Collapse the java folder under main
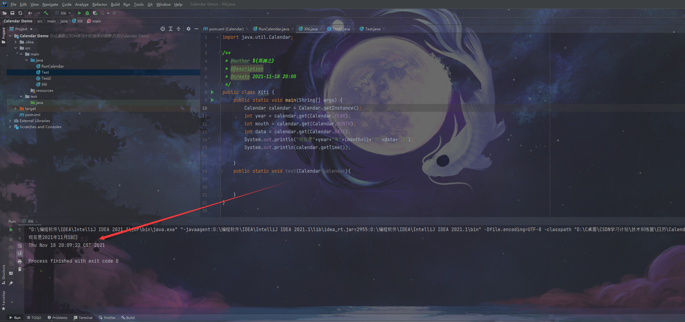The height and width of the screenshot is (322, 685). click(27, 60)
